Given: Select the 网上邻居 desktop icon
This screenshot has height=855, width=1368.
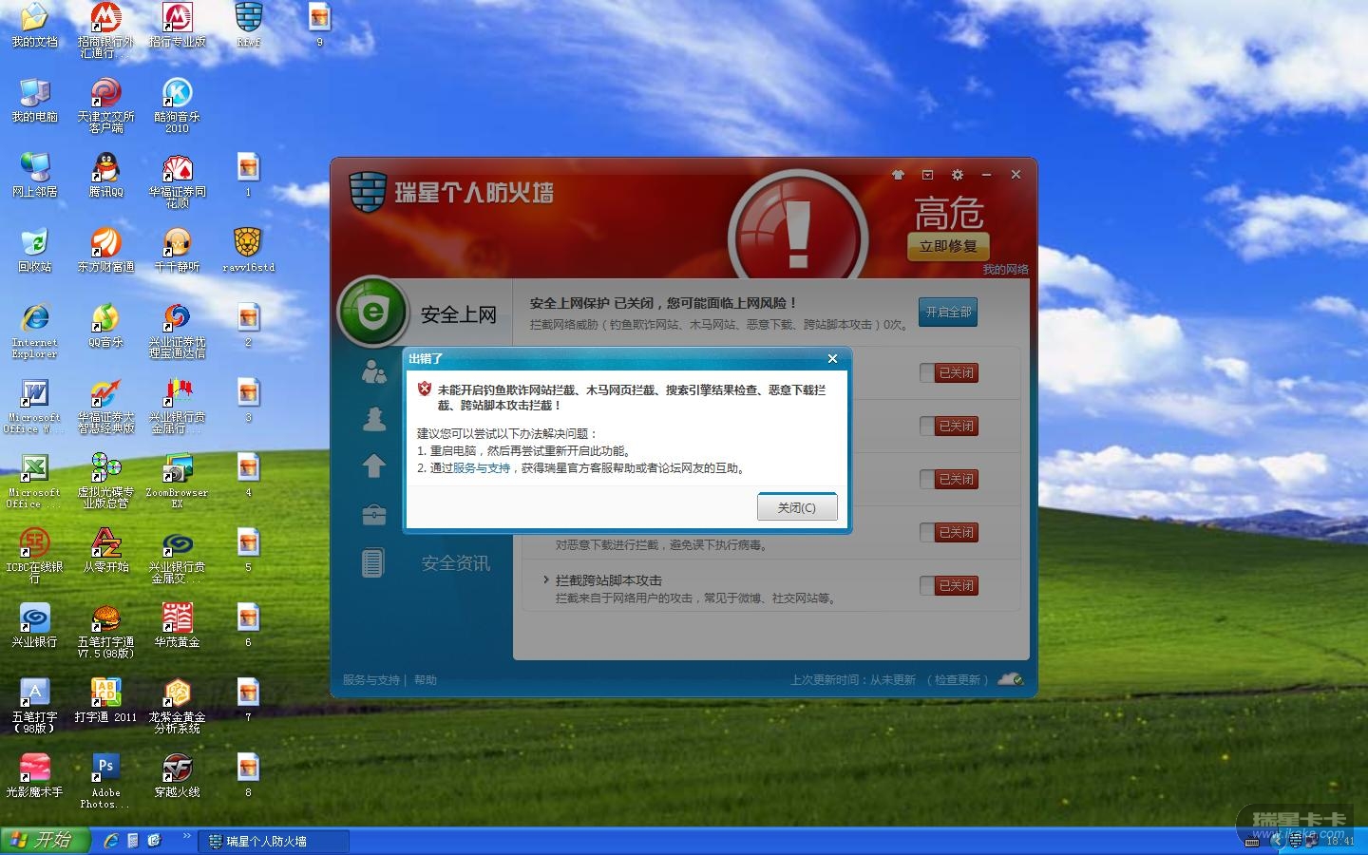Looking at the screenshot, I should (x=34, y=176).
